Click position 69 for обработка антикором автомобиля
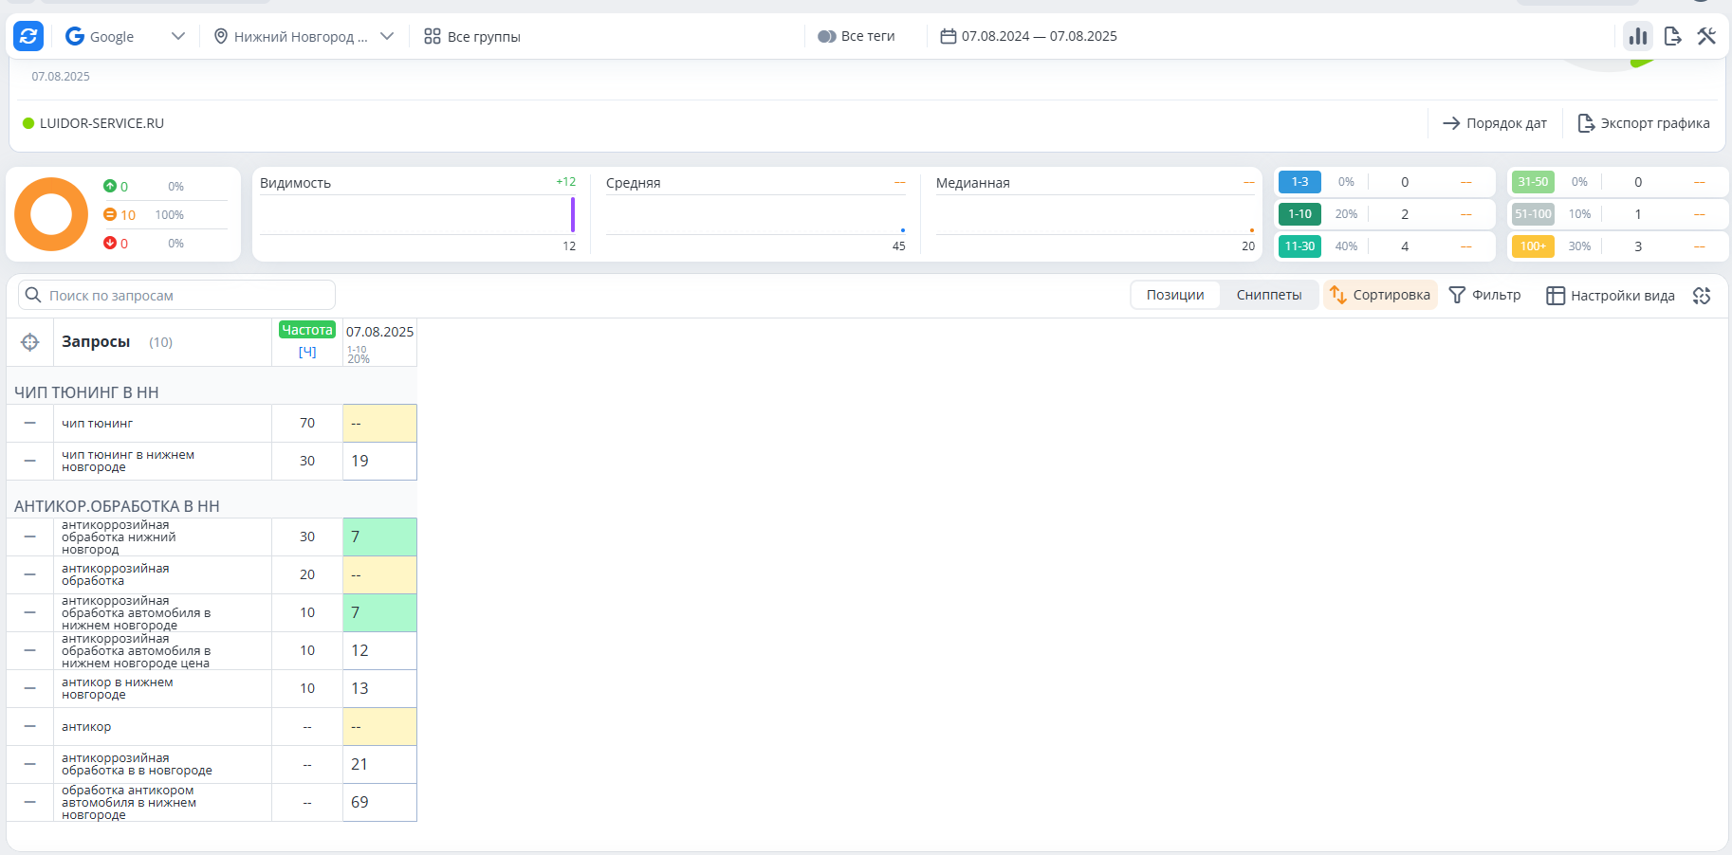Viewport: 1732px width, 855px height. point(379,802)
